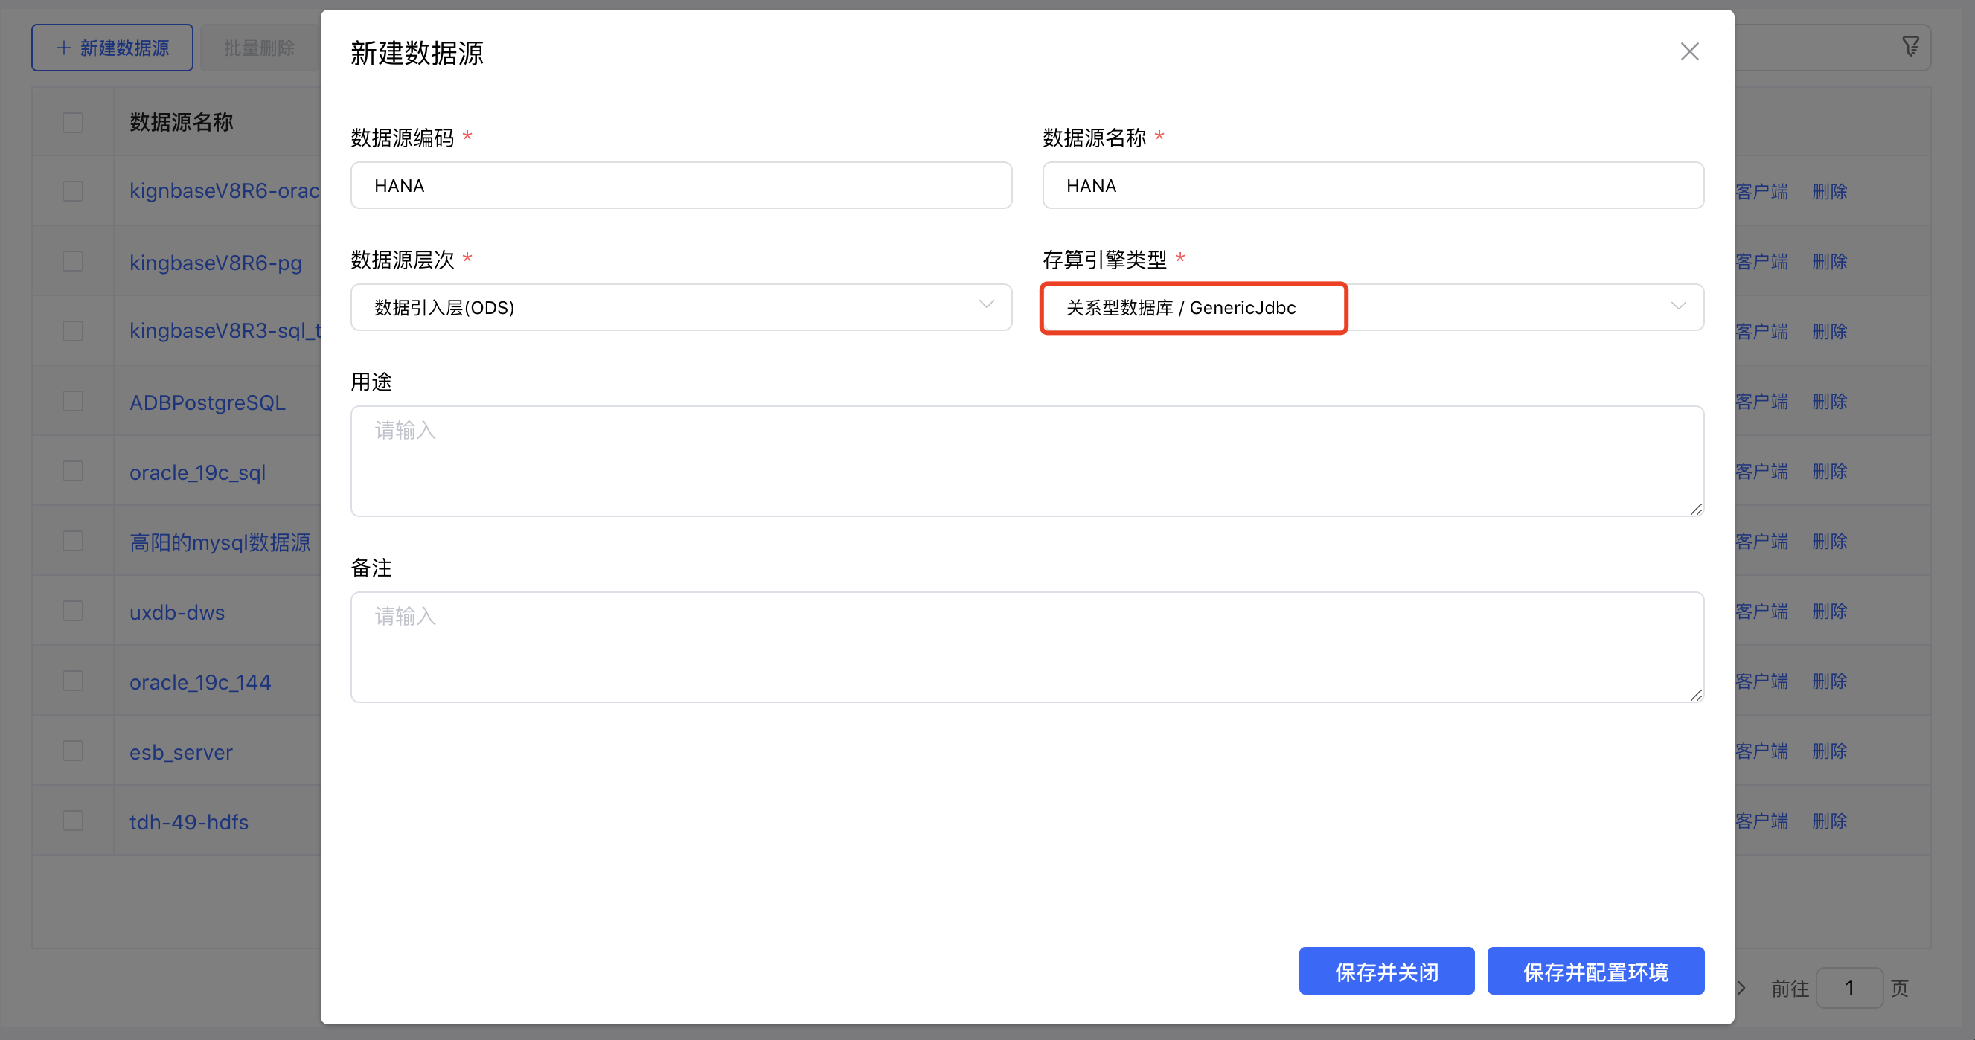
Task: Toggle the checkbox for tdh-49-hdfs row
Action: point(73,821)
